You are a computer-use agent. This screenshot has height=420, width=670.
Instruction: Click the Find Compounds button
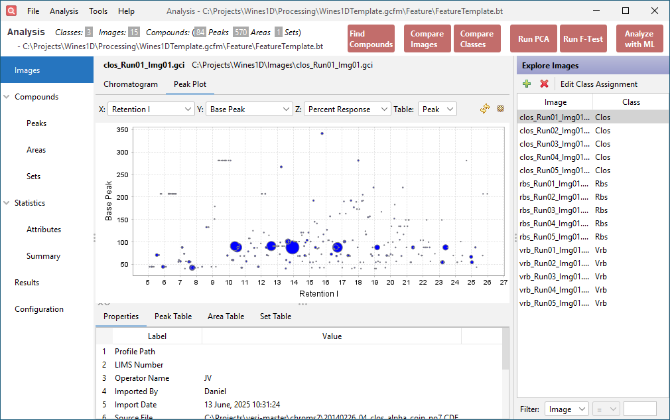(371, 39)
